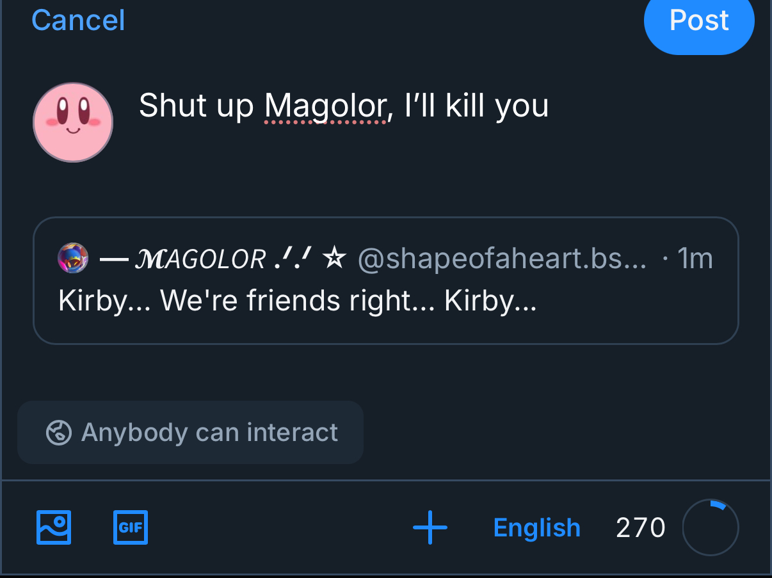Click the 270 remaining characters counter
Image resolution: width=772 pixels, height=578 pixels.
click(x=640, y=528)
